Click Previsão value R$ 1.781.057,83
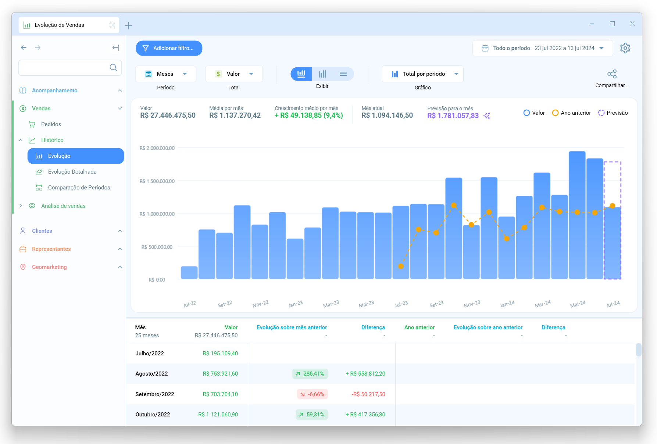This screenshot has width=657, height=444. click(x=453, y=116)
